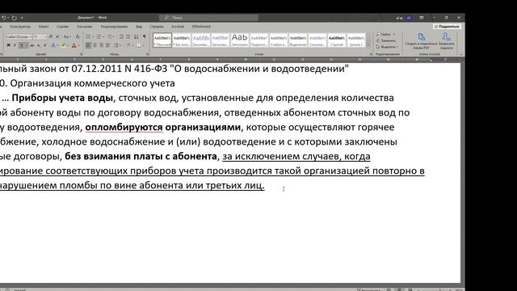Screen dimensions: 517x291
Task: Switch to the Layout (Макет) tab
Action: [x=44, y=27]
